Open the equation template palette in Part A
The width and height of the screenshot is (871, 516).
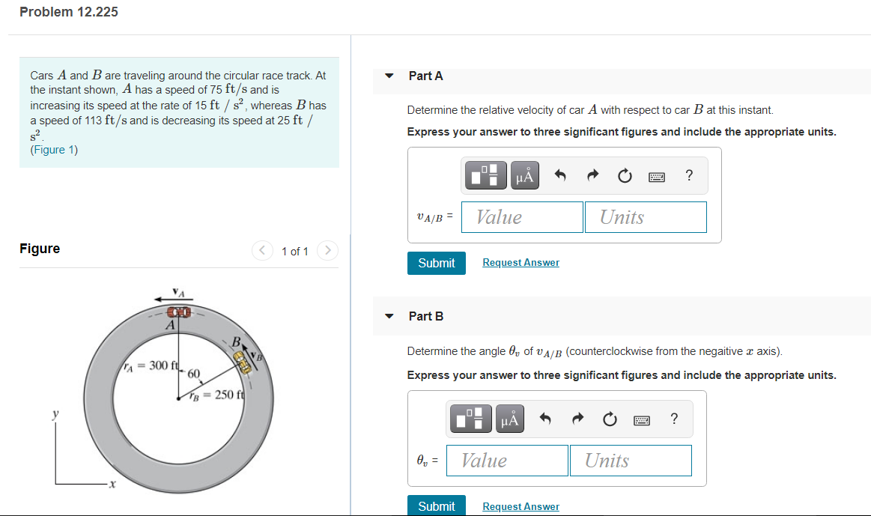(x=485, y=175)
